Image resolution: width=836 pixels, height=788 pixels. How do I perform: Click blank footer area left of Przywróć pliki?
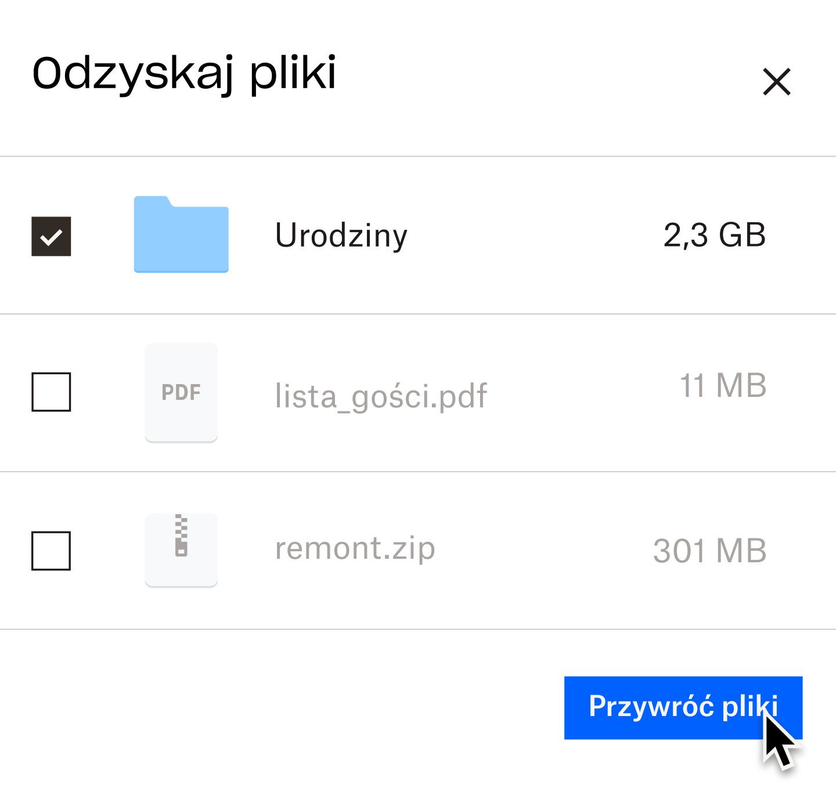279,708
